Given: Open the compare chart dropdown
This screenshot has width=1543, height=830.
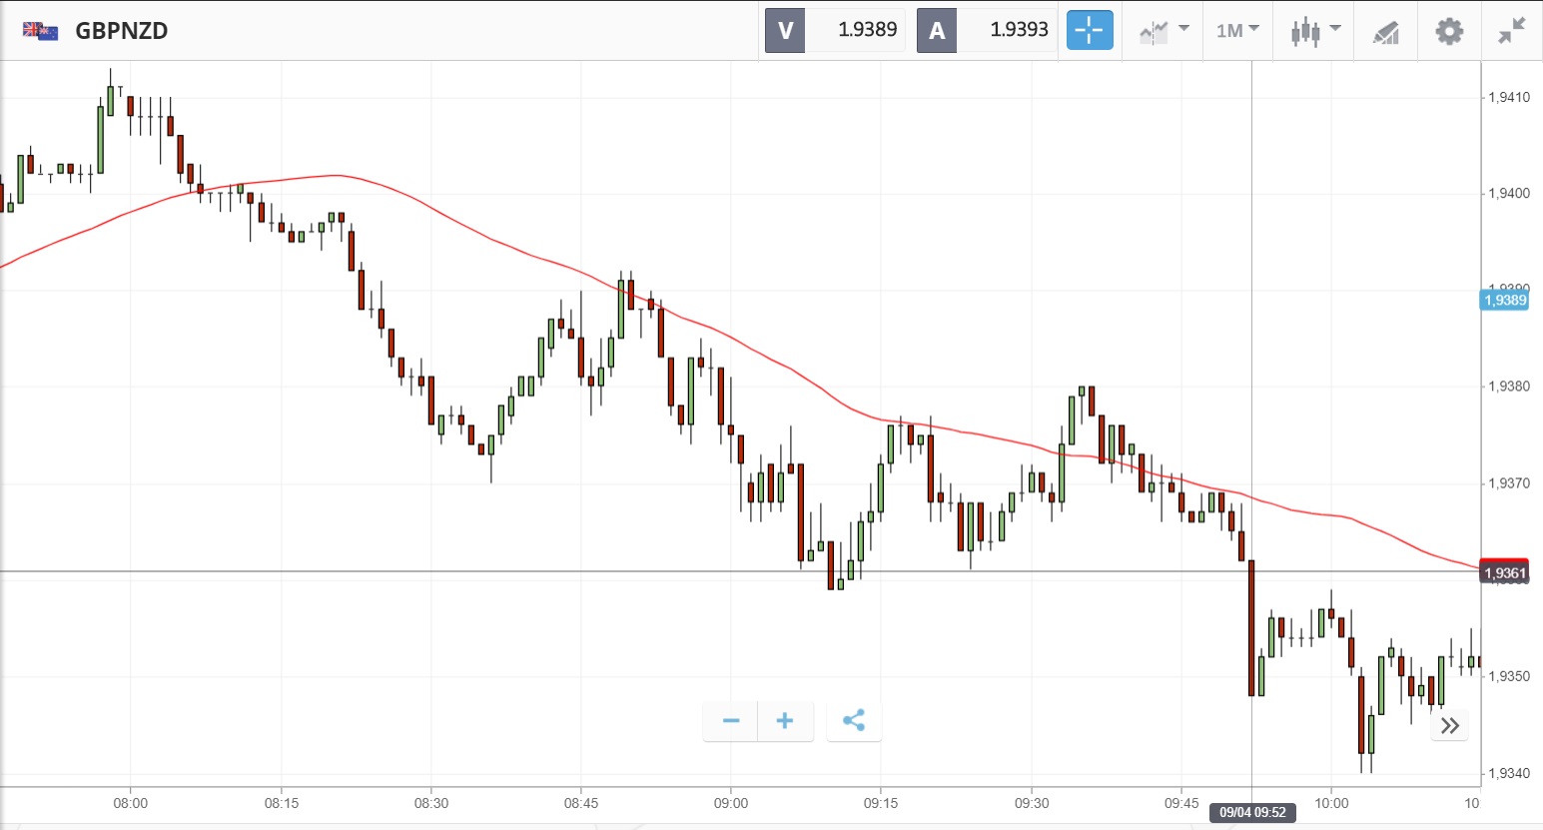Looking at the screenshot, I should 1163,30.
